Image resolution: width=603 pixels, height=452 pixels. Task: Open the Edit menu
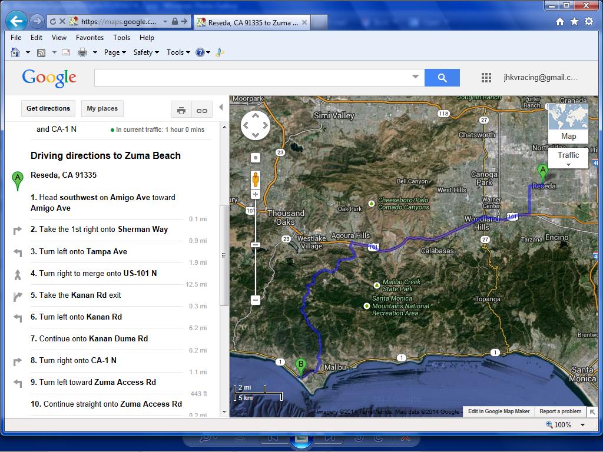(37, 38)
